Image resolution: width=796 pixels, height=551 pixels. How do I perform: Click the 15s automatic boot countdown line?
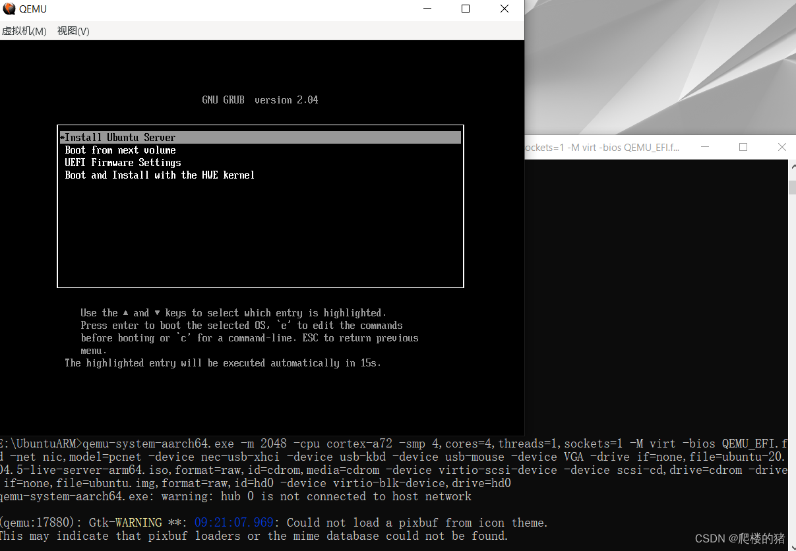click(223, 363)
